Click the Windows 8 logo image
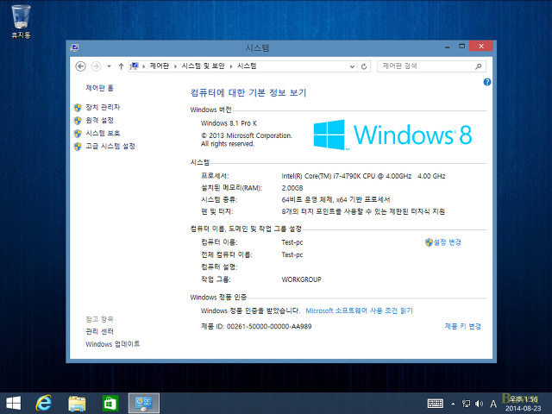552x414 pixels. [392, 135]
